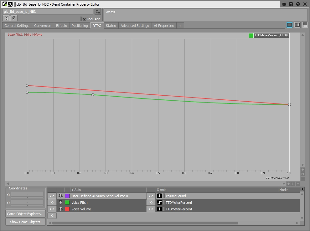This screenshot has width=310, height=231.
Task: Toggle the Solo (S) button
Action: click(x=14, y=18)
